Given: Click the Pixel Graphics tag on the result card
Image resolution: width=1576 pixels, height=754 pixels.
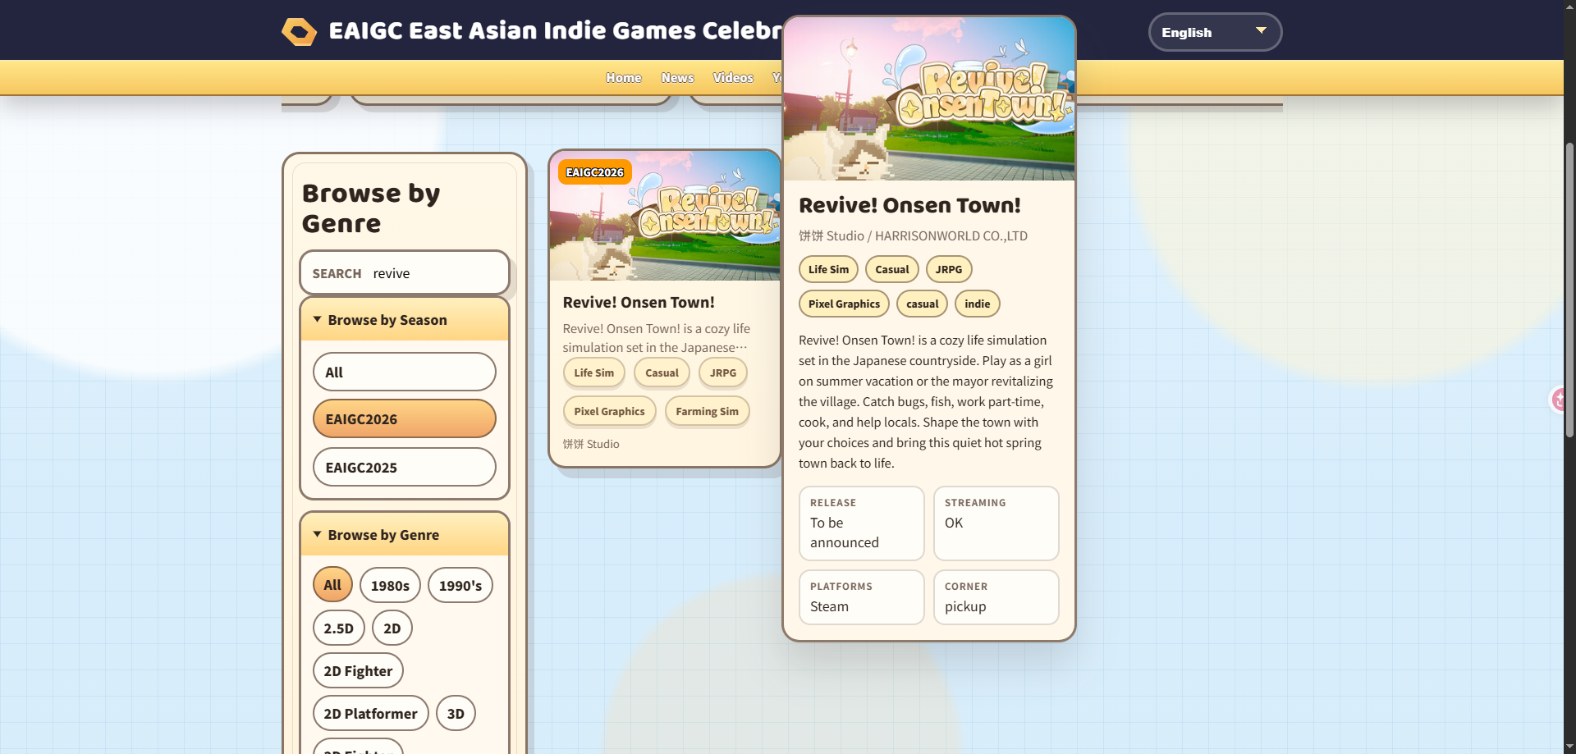Looking at the screenshot, I should [610, 411].
